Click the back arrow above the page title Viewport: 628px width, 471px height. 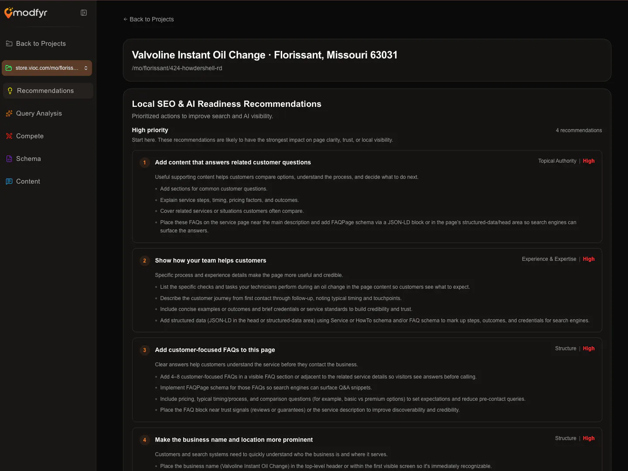(126, 19)
